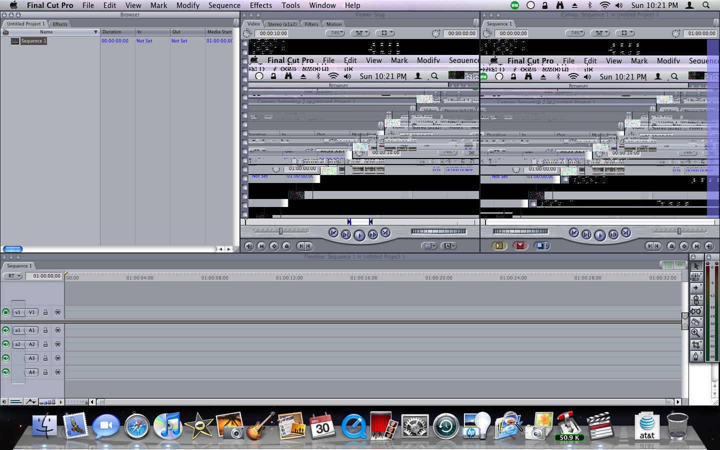Select the Track Forward tool
This screenshot has height=450, width=720.
(696, 288)
